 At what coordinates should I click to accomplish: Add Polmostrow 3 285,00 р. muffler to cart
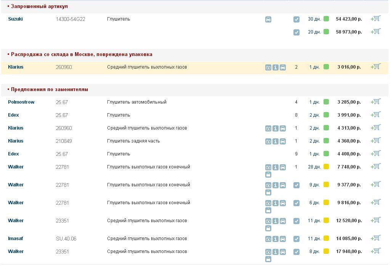(376, 102)
